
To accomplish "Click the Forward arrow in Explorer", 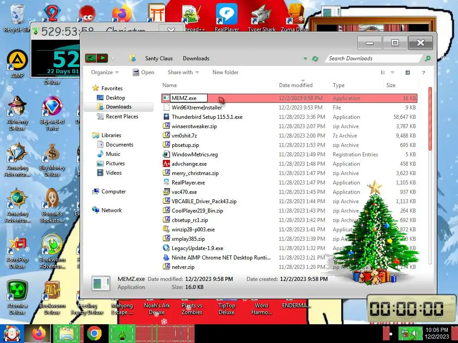I will point(102,59).
